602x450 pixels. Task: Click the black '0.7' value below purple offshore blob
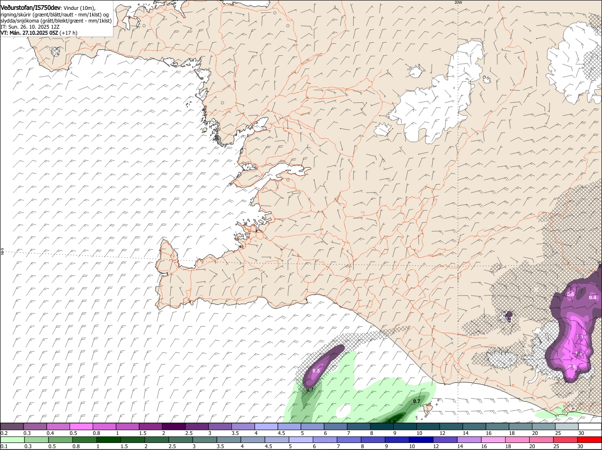coord(310,390)
